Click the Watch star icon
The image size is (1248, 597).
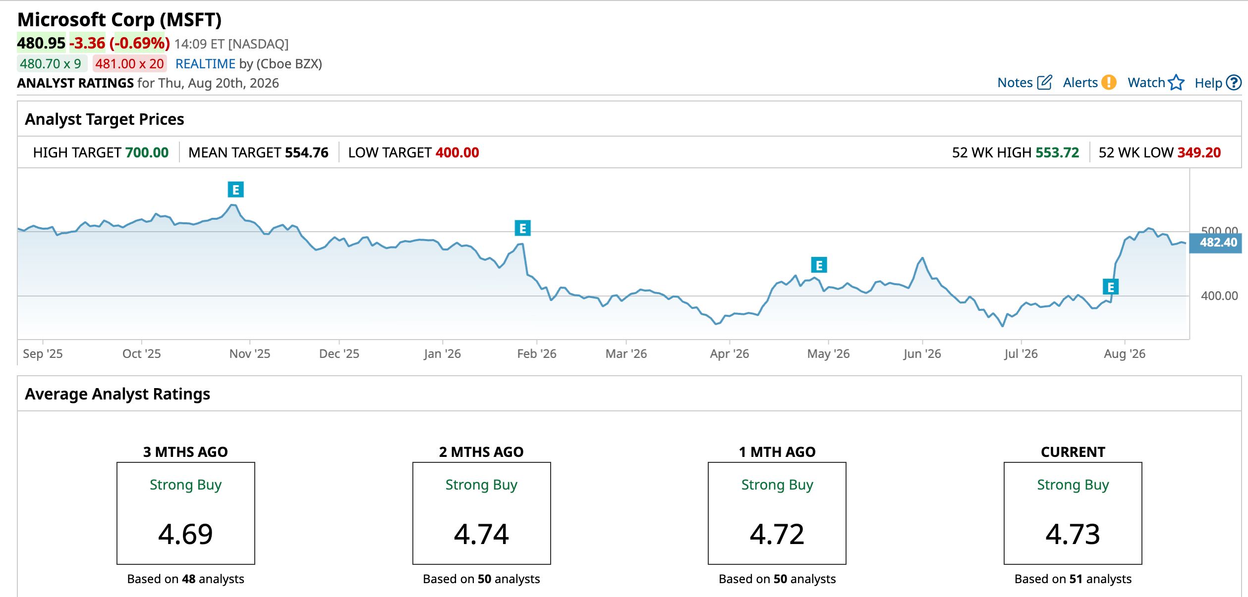1176,82
